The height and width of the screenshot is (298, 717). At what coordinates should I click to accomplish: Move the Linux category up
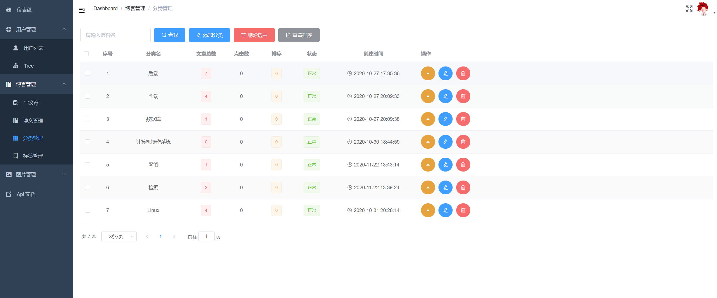coord(428,210)
